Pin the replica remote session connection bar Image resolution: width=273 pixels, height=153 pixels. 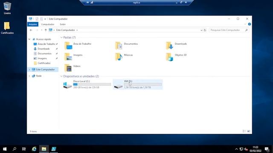coord(87,2)
